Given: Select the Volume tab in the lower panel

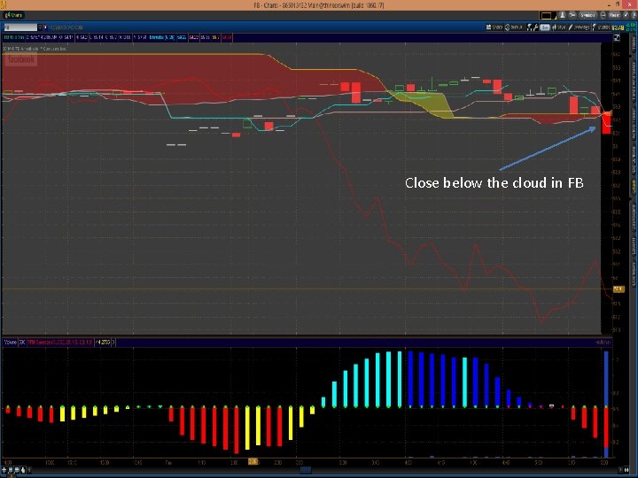Looking at the screenshot, I should (10, 343).
